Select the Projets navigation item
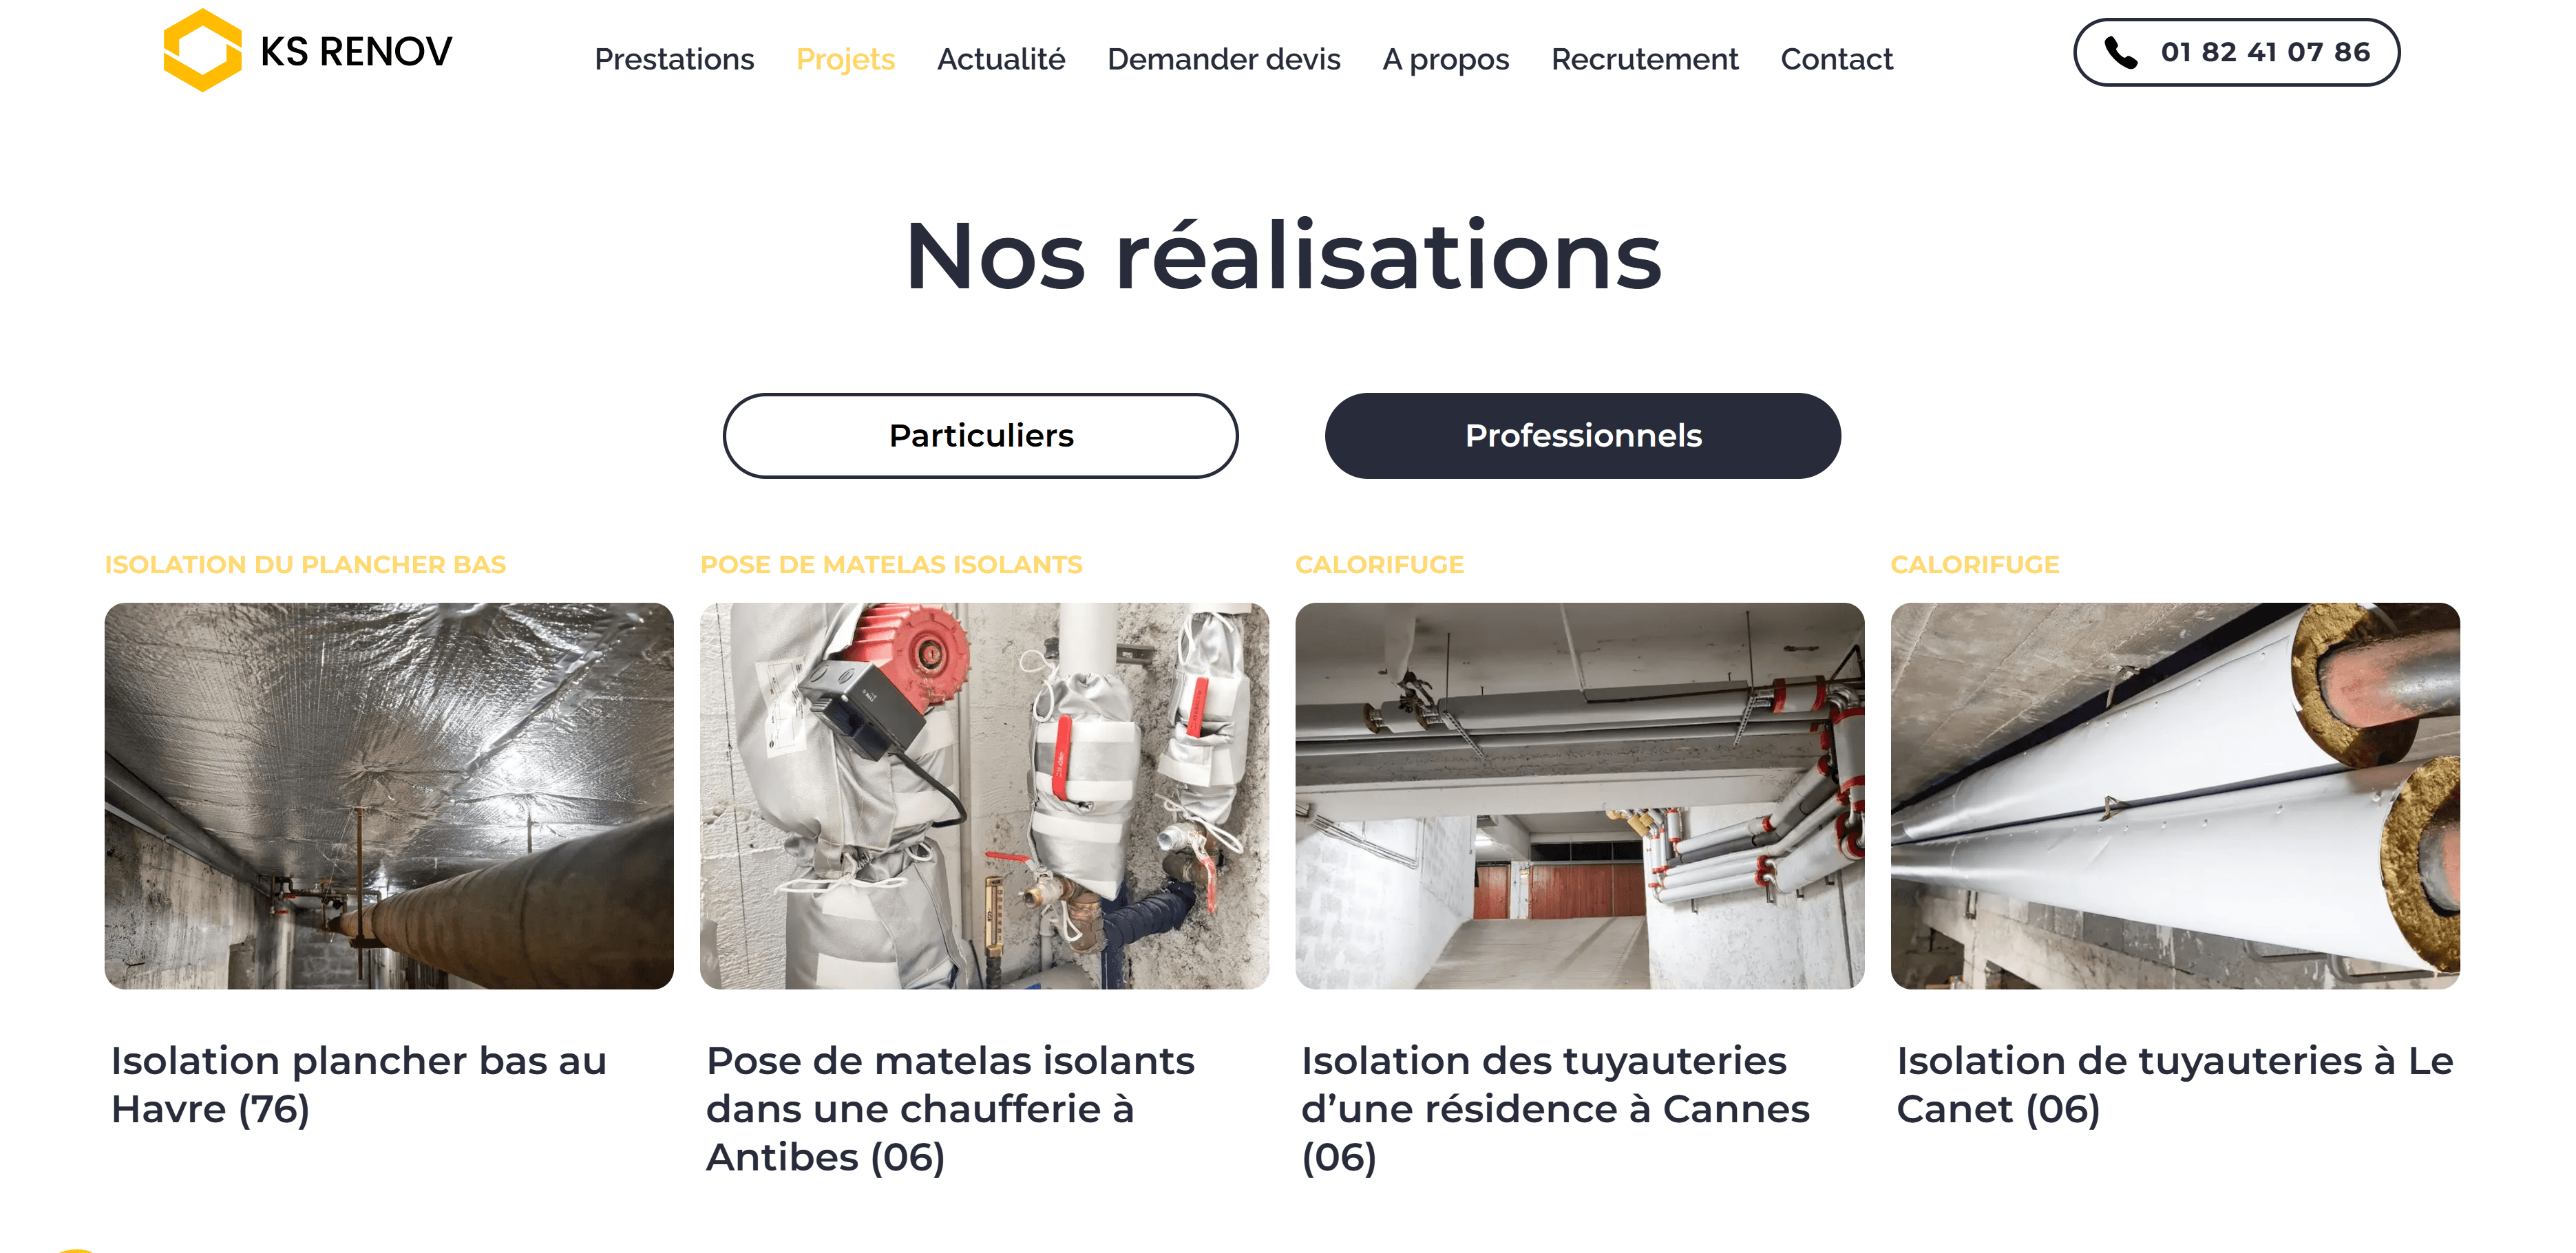 click(845, 59)
